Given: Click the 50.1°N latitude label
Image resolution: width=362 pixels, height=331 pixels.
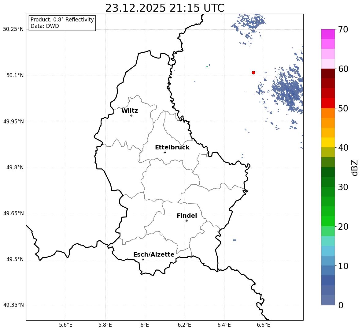Looking at the screenshot, I should coord(15,75).
